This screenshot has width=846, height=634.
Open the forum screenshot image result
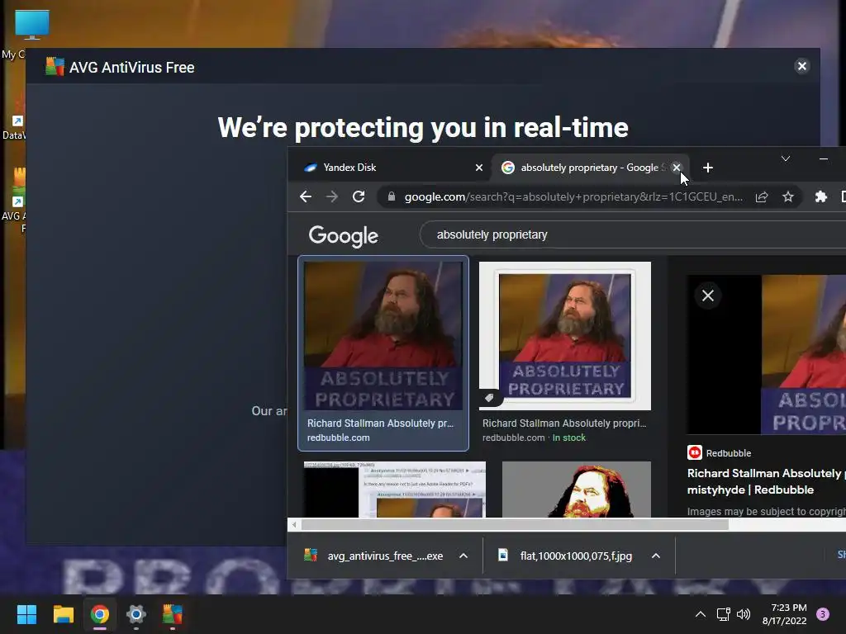[394, 489]
